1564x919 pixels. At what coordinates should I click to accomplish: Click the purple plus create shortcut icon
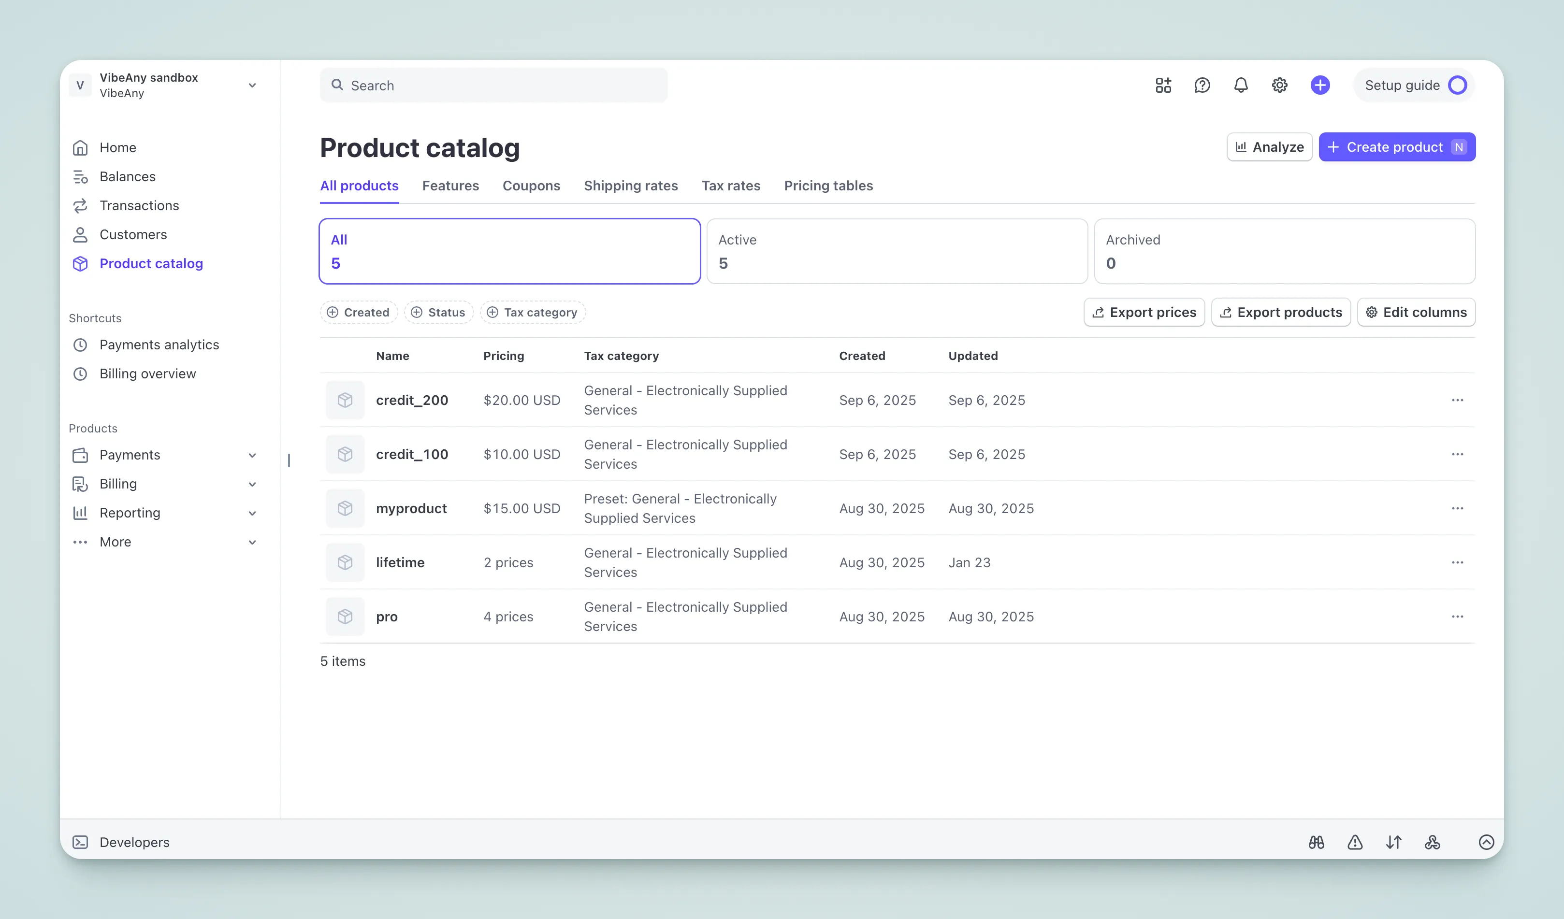pyautogui.click(x=1320, y=85)
